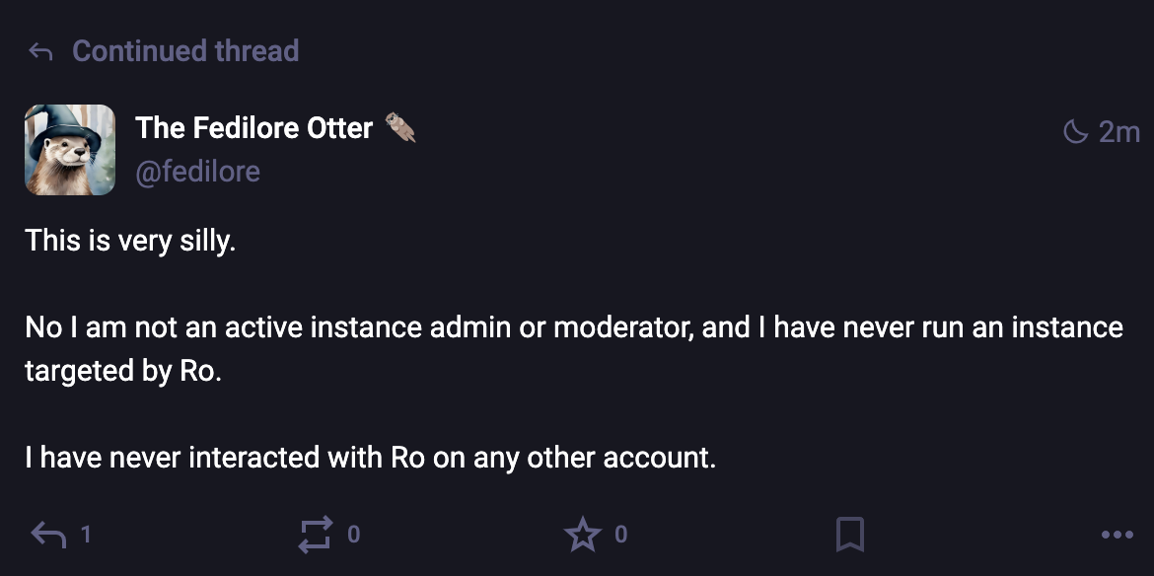
Task: Favorite the post with the star icon
Action: (x=582, y=535)
